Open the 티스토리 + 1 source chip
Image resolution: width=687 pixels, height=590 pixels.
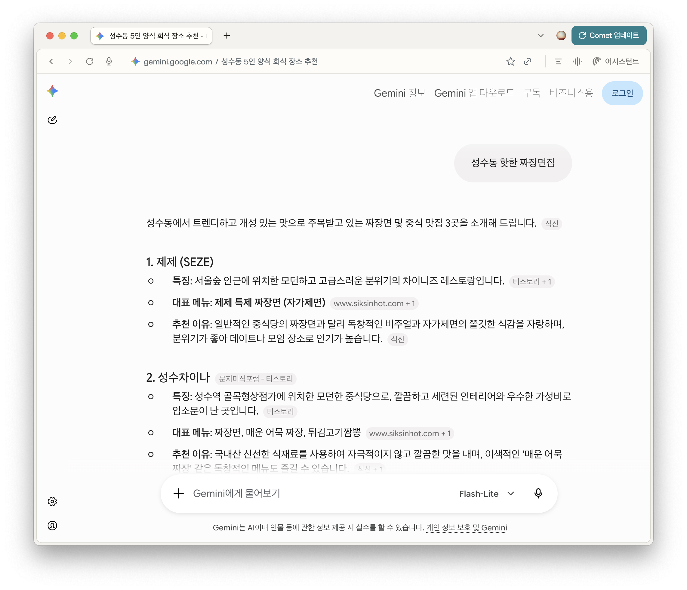532,281
